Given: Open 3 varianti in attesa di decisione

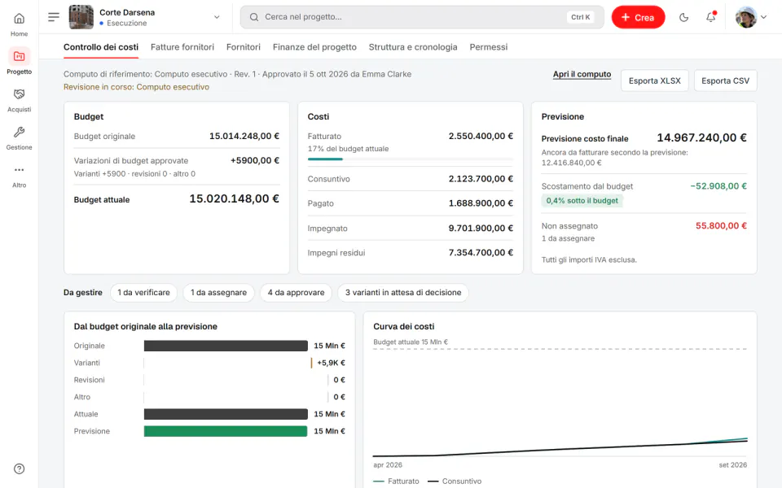Looking at the screenshot, I should tap(403, 292).
